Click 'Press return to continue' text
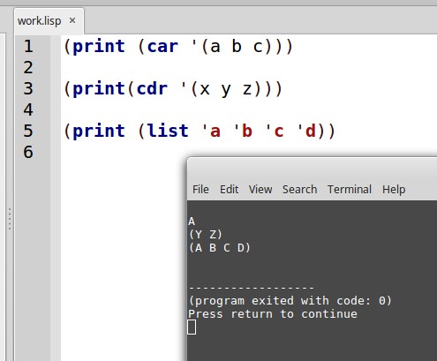 click(273, 314)
